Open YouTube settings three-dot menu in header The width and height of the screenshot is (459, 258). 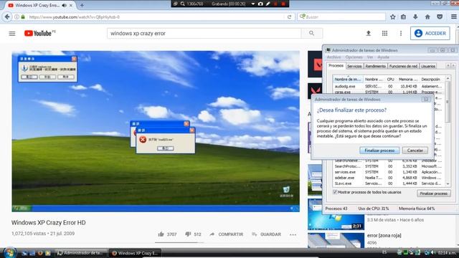tap(401, 34)
